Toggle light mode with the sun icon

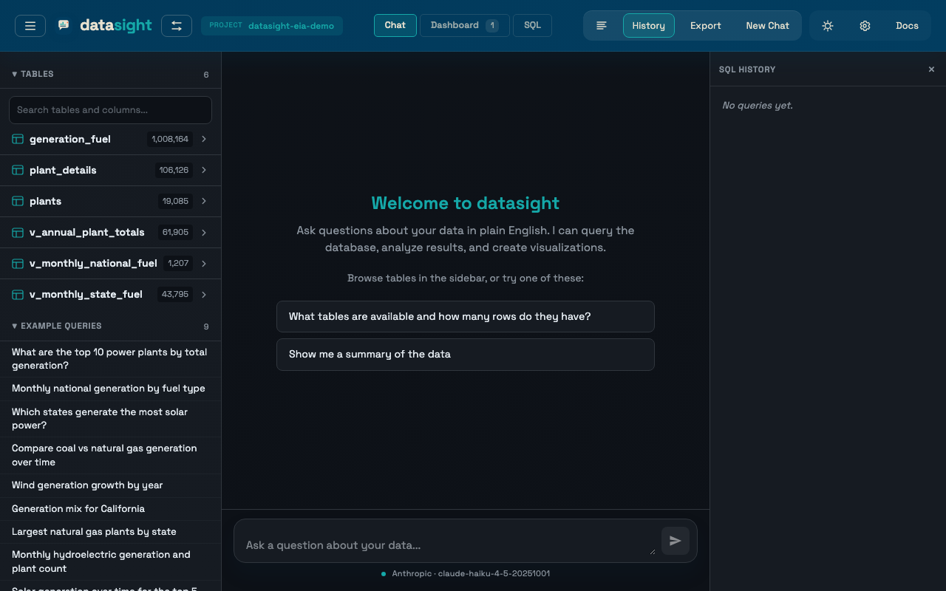pos(828,25)
